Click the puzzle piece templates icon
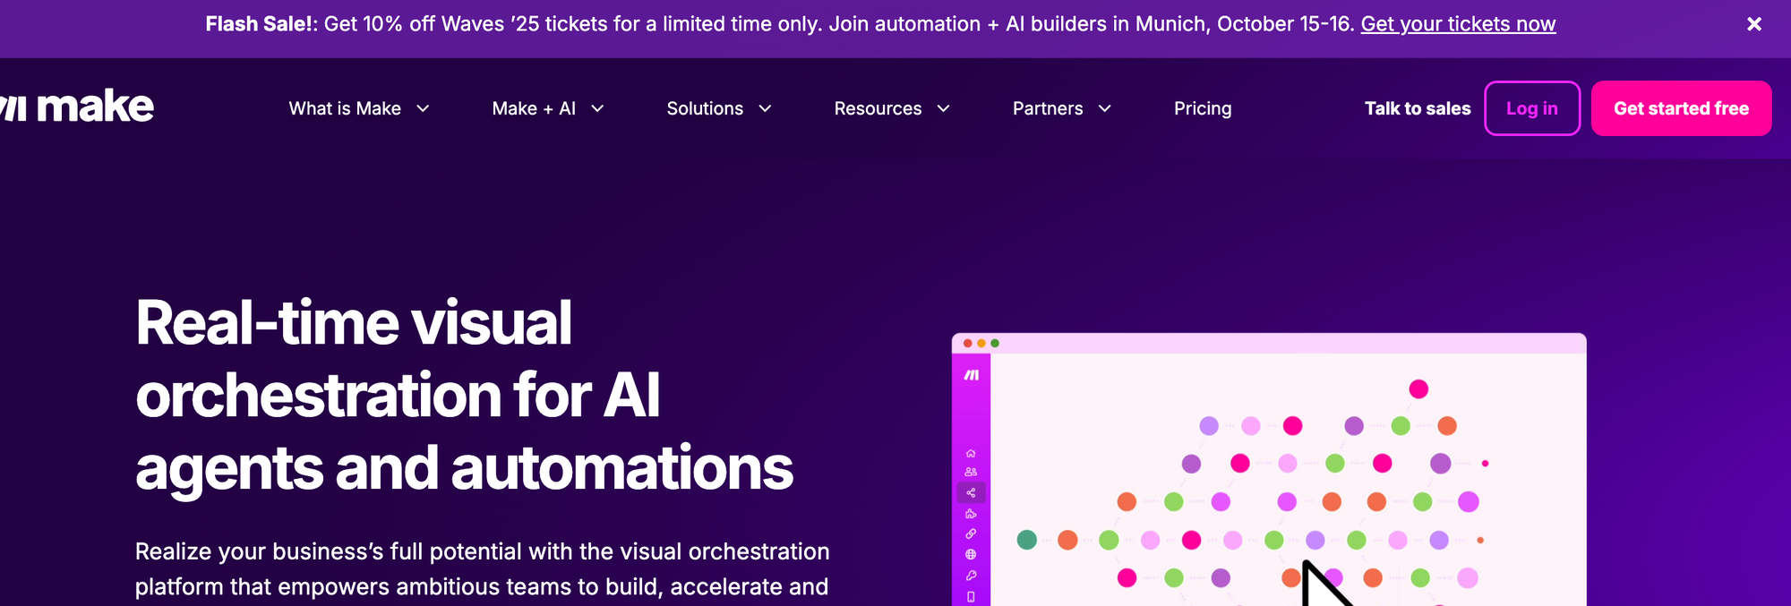This screenshot has width=1791, height=606. click(x=971, y=514)
